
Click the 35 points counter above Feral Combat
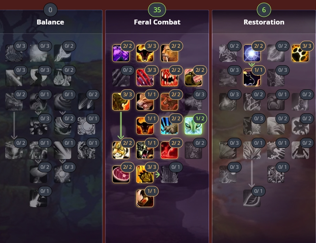tap(157, 10)
